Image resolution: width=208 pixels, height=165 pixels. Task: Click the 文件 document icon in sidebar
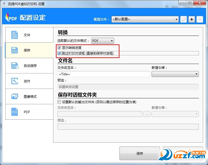click(x=15, y=35)
